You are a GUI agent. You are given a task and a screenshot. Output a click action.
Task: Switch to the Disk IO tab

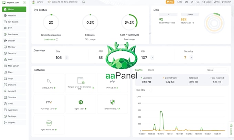pyautogui.click(x=151, y=70)
